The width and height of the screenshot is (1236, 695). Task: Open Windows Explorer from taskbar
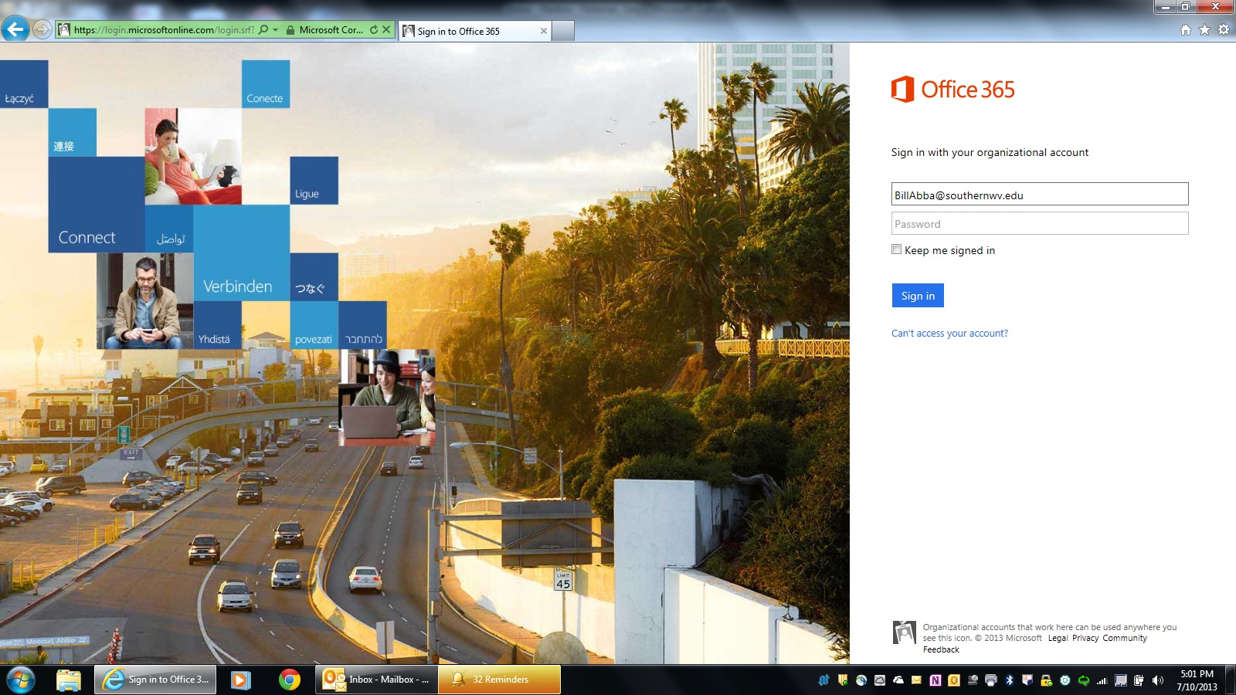tap(69, 680)
